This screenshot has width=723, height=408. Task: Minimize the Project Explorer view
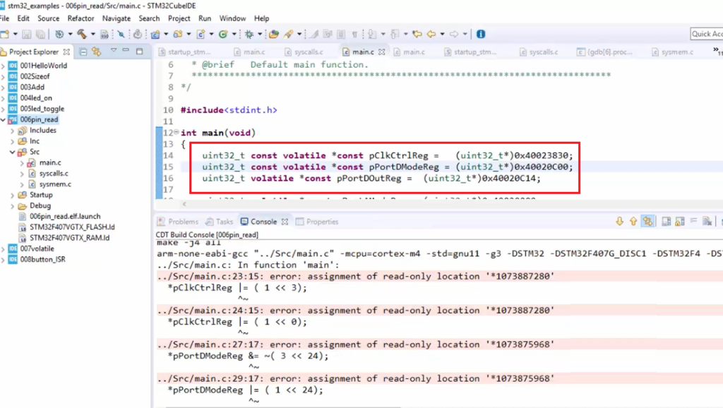[x=126, y=51]
